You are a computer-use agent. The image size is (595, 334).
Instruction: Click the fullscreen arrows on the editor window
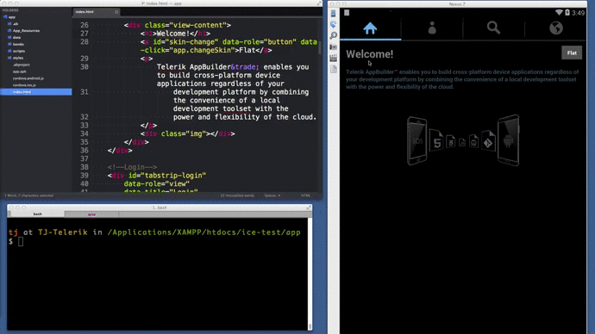[x=319, y=3]
